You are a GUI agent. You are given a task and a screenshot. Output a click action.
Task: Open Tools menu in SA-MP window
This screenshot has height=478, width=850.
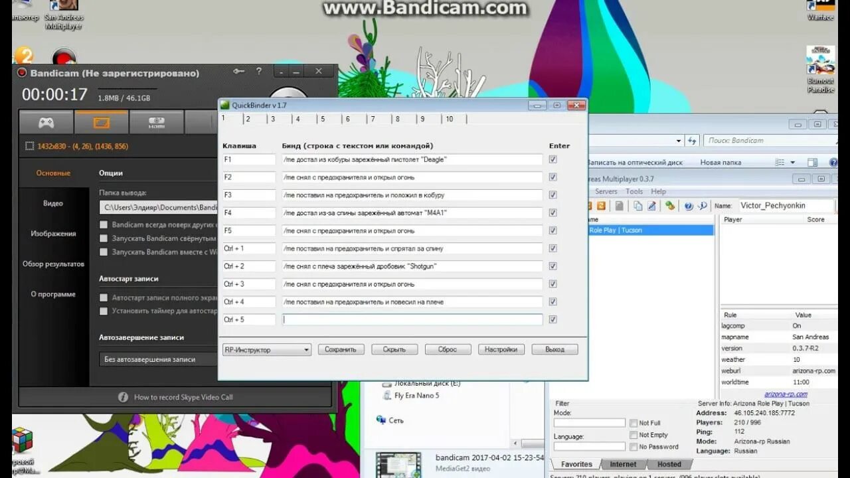click(x=634, y=191)
